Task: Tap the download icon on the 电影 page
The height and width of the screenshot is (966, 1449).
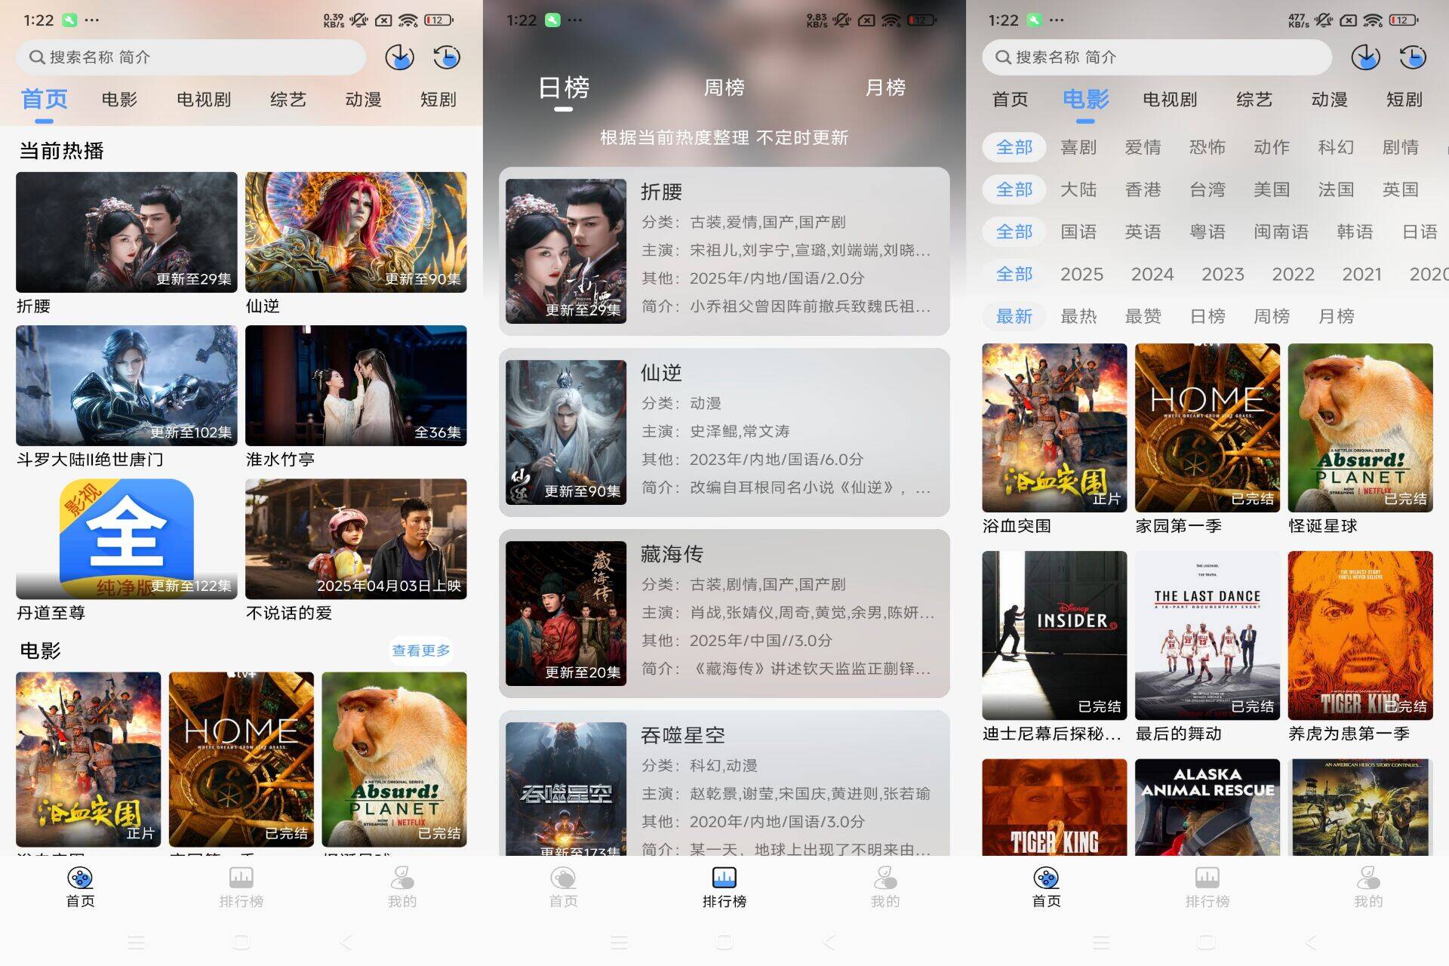Action: 1365,57
